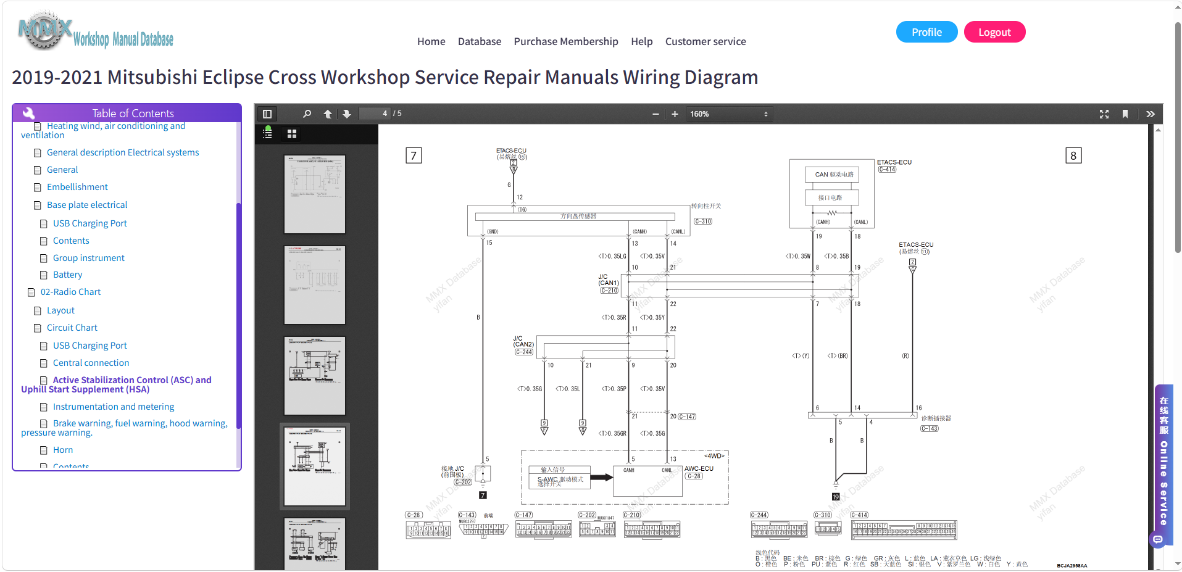Open Base plate electrical section

coord(87,205)
